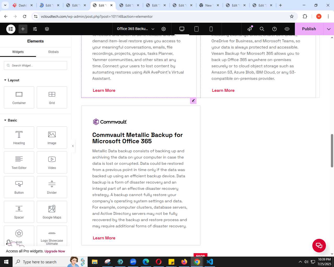Image resolution: width=334 pixels, height=267 pixels.
Task: Open the volume control in system tray
Action: (x=306, y=262)
